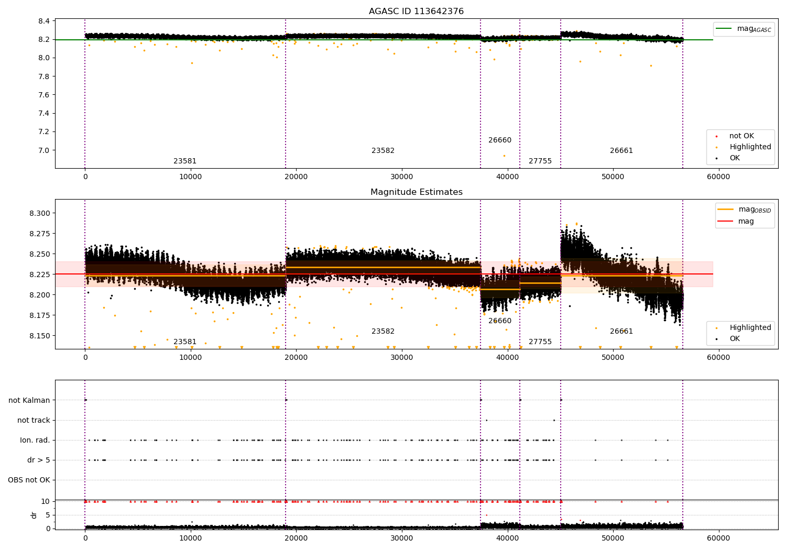Click the "Ion. rad." axis label
786x550 pixels.
[x=35, y=441]
